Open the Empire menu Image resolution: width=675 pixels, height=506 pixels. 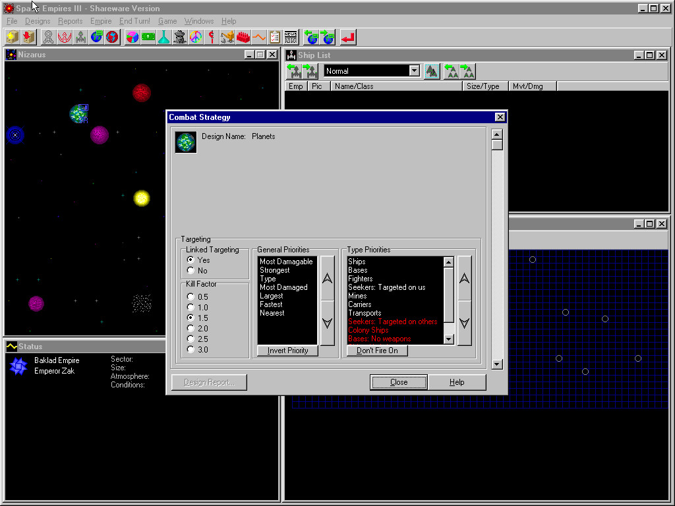101,21
